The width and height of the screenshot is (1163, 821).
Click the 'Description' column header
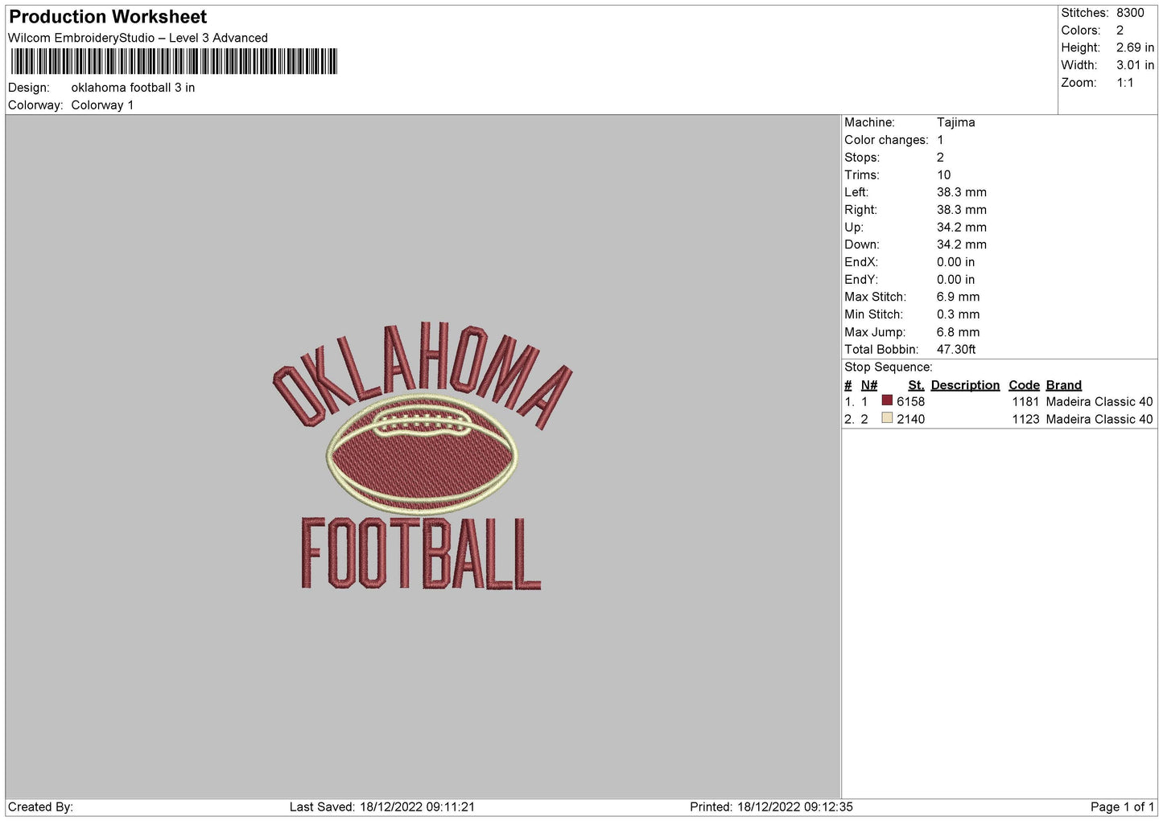coord(965,385)
